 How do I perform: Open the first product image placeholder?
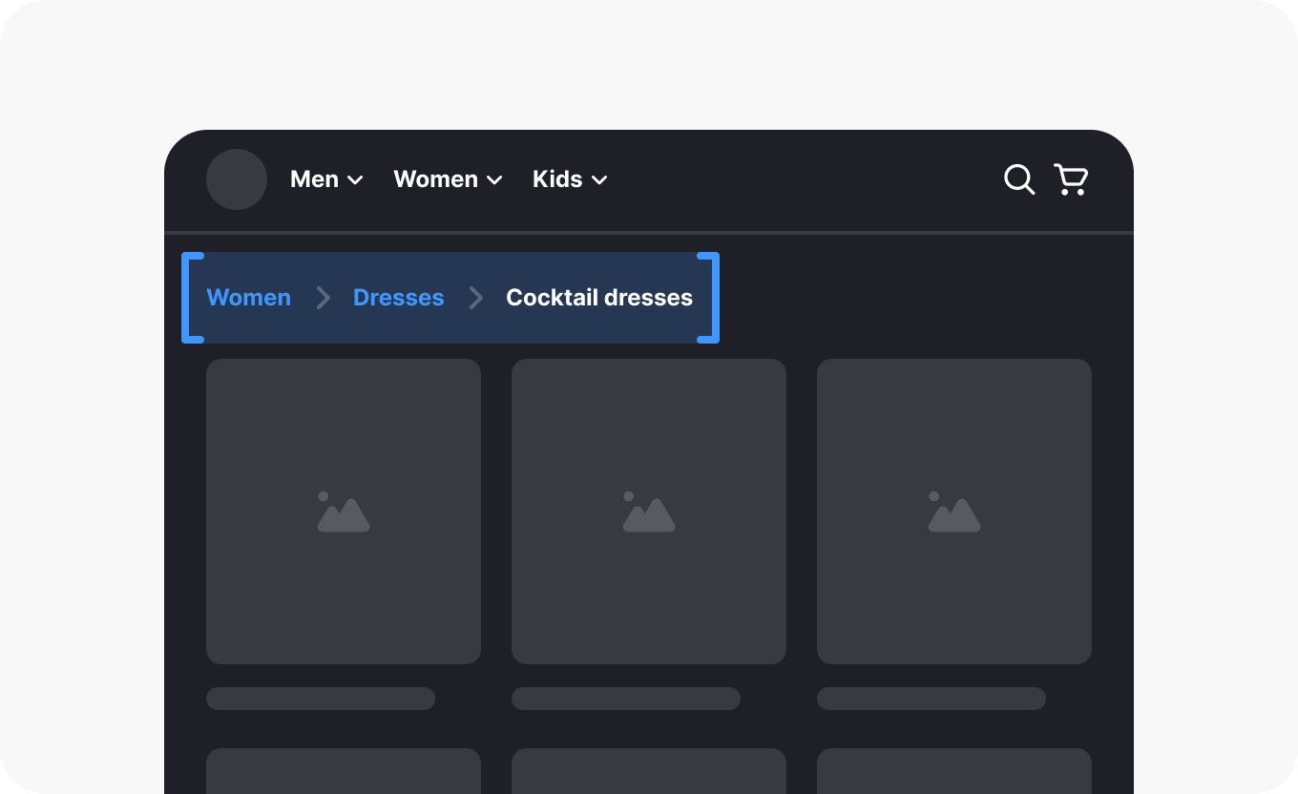[x=344, y=512]
